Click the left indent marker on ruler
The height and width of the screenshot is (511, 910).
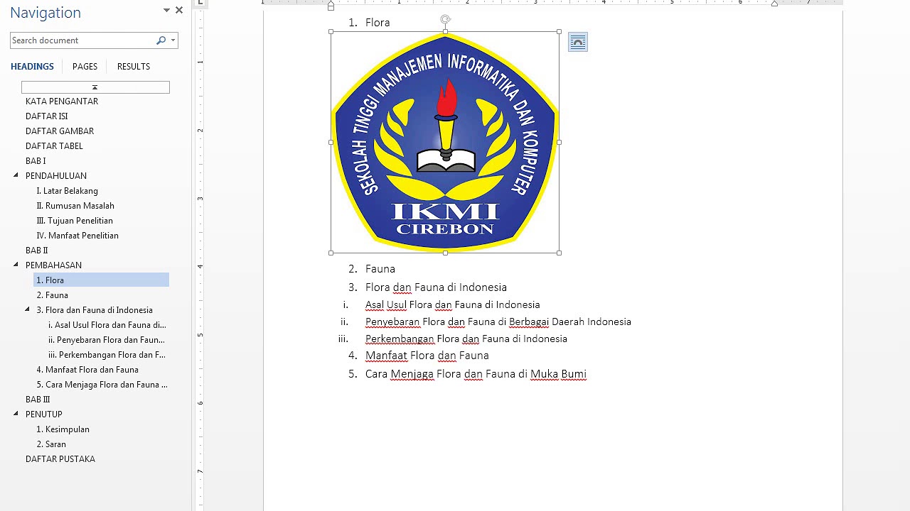pos(331,5)
